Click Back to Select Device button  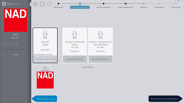pos(45,99)
